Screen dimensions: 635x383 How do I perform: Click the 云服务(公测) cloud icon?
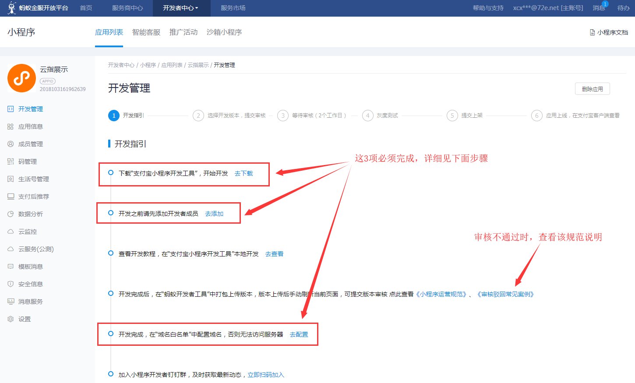click(x=11, y=249)
